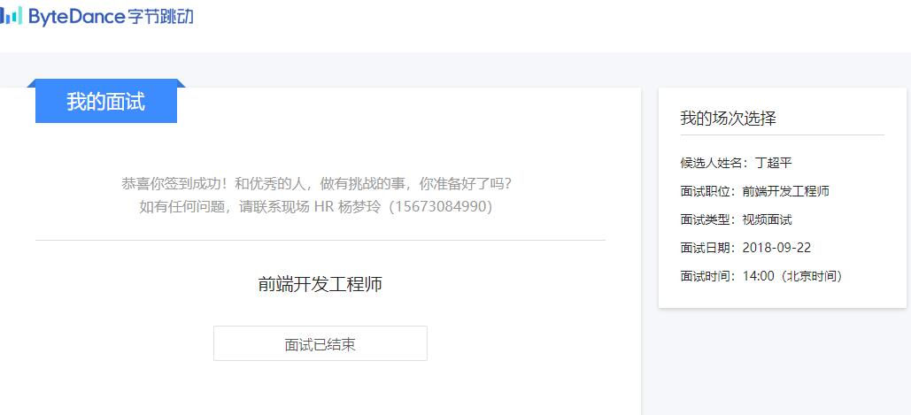This screenshot has height=415, width=911.
Task: Click the 面试已结束 button
Action: coord(320,343)
